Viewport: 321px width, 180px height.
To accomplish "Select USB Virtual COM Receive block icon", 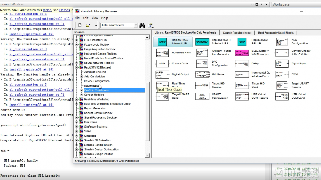I will [242, 96].
